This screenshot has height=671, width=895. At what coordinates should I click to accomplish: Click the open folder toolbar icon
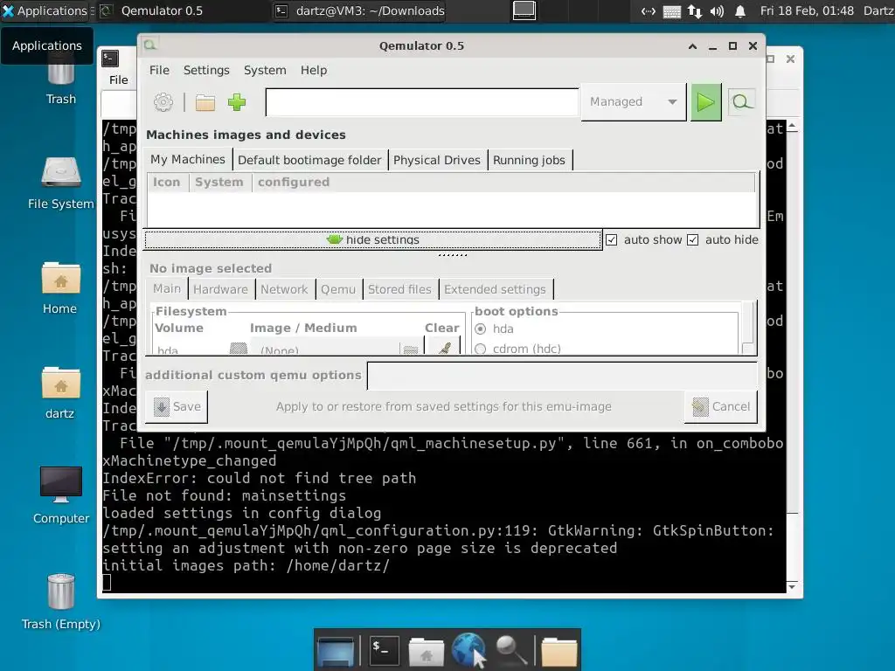(x=205, y=103)
